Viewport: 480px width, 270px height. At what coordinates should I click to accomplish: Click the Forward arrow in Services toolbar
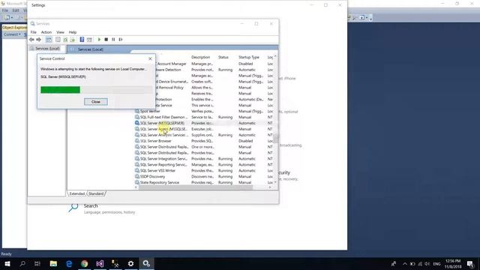[x=38, y=40]
